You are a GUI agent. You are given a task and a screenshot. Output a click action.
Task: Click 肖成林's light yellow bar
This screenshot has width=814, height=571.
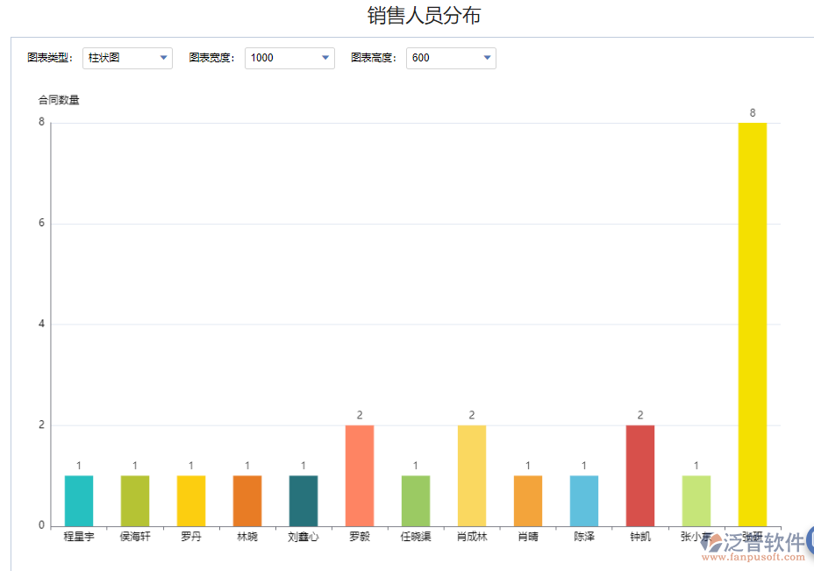pyautogui.click(x=471, y=474)
